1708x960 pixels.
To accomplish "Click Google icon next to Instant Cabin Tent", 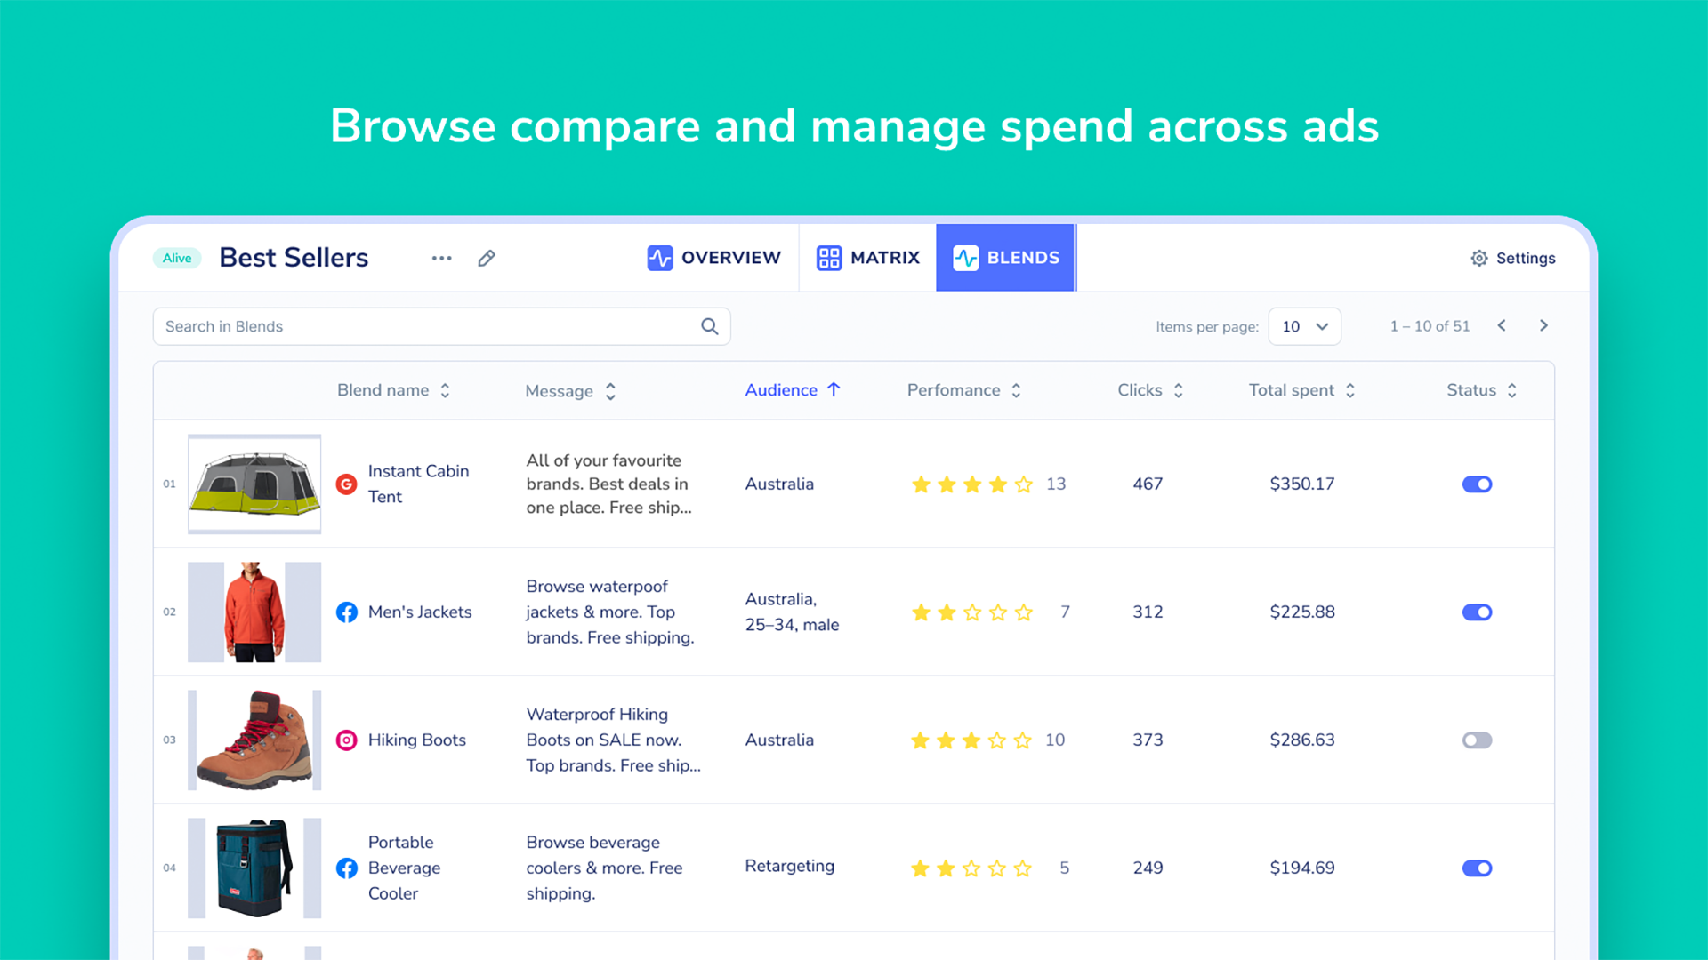I will click(346, 484).
